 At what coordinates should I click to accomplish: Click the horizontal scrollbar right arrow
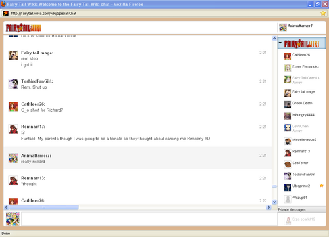tap(269, 207)
